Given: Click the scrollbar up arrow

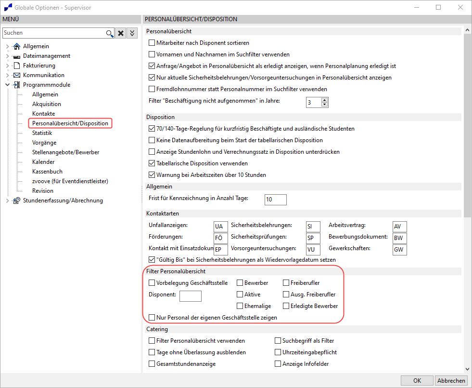Looking at the screenshot, I should pos(467,30).
